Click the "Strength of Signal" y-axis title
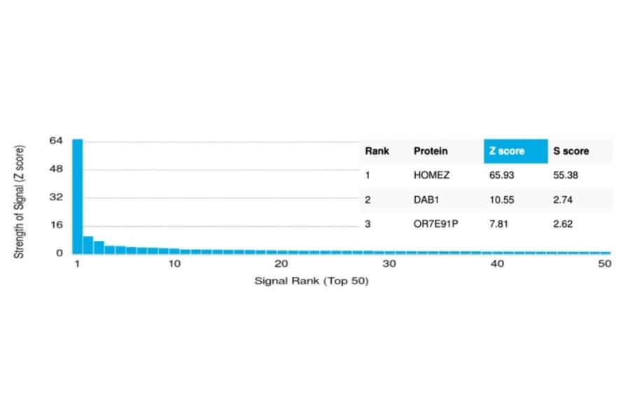 click(x=20, y=201)
